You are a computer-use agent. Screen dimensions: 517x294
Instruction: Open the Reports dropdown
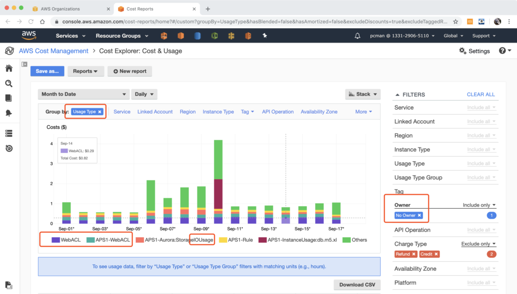[85, 71]
